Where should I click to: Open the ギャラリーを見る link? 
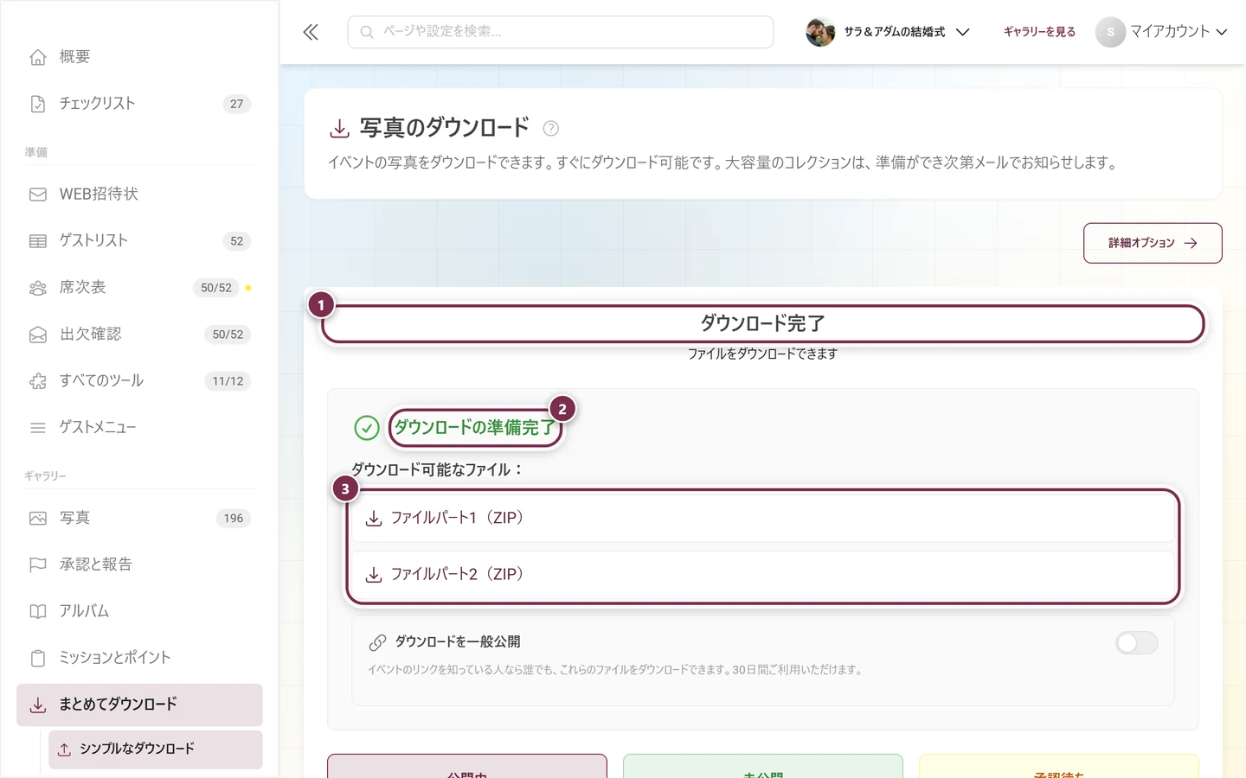[1039, 32]
